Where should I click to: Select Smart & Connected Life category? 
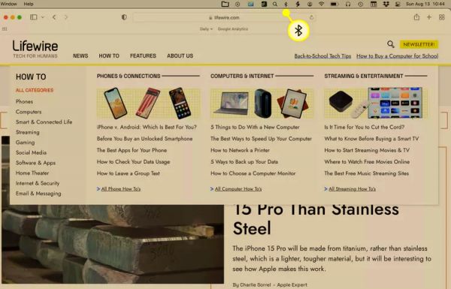pos(44,122)
